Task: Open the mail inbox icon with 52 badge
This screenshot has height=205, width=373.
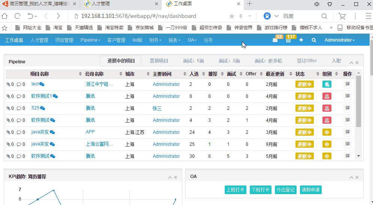Action: [275, 40]
